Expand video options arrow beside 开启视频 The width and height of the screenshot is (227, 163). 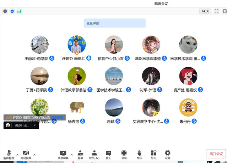point(34,155)
